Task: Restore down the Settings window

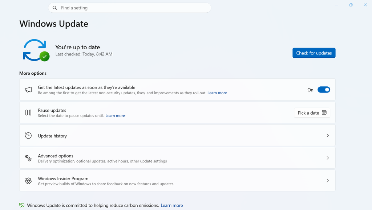Action: pyautogui.click(x=351, y=5)
